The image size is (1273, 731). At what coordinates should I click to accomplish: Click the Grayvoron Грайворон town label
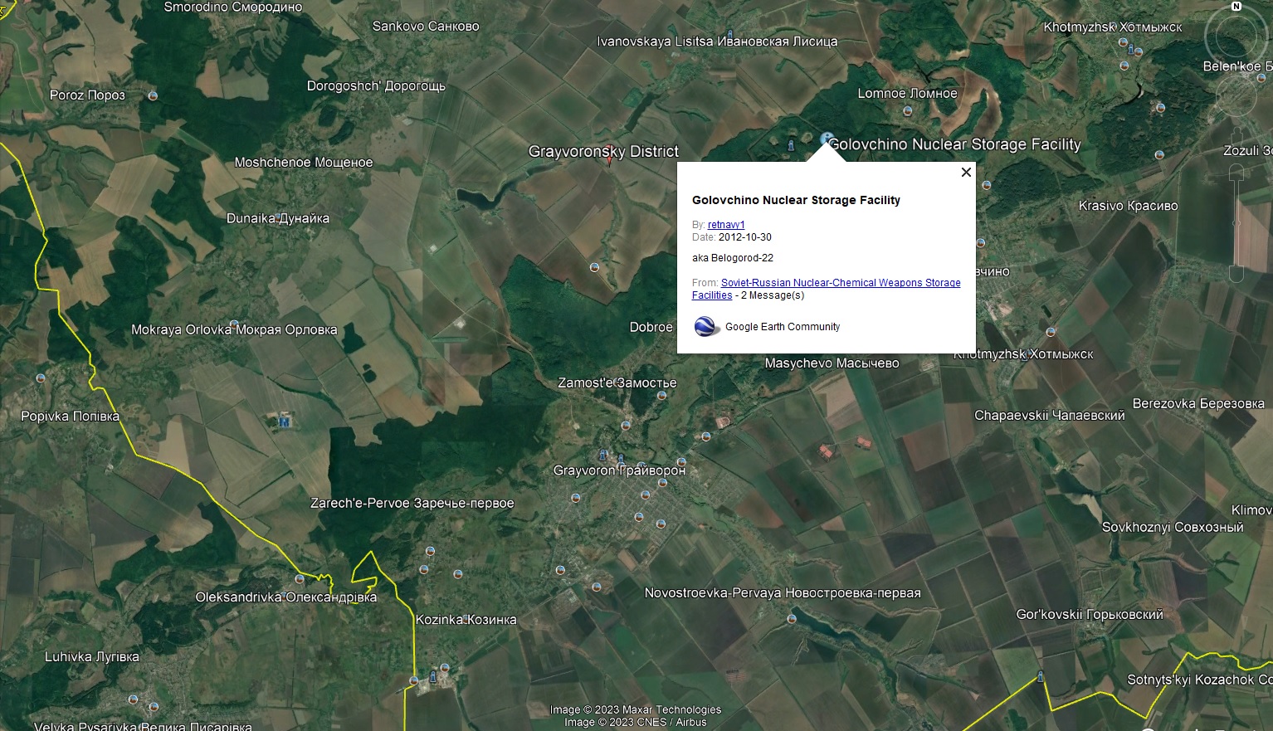[x=619, y=470]
